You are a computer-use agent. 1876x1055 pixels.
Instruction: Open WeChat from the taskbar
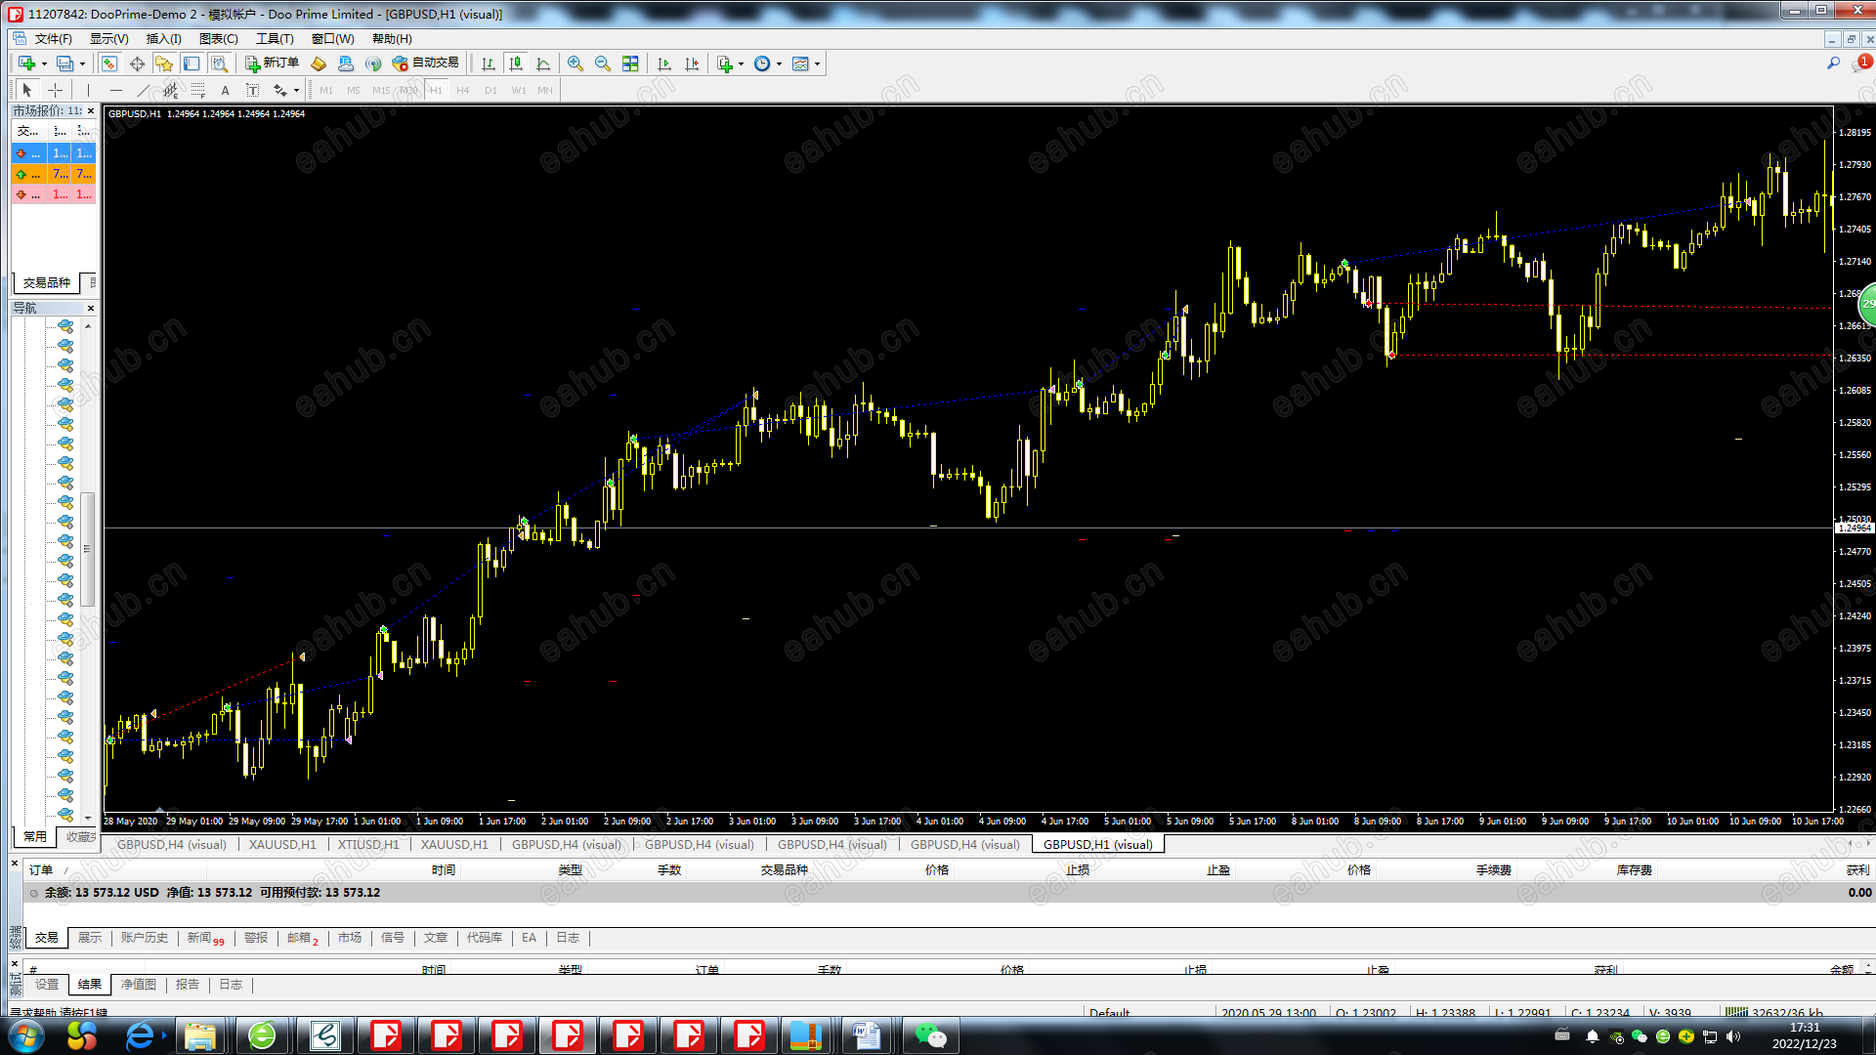click(x=930, y=1035)
